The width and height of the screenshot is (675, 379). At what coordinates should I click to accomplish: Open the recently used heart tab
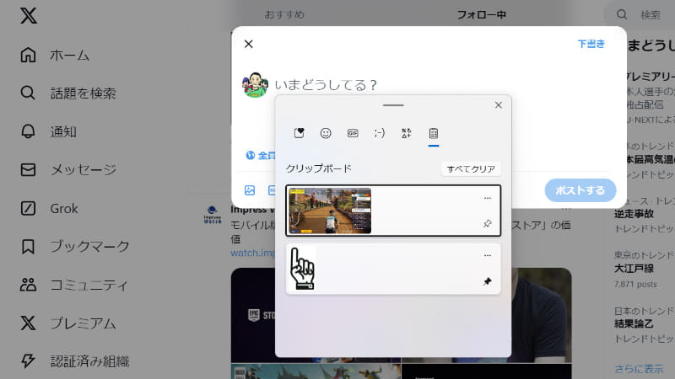coord(300,133)
